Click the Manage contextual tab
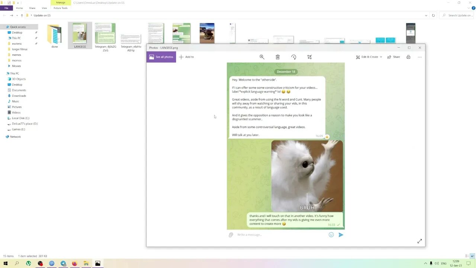The height and width of the screenshot is (268, 476). [x=61, y=3]
